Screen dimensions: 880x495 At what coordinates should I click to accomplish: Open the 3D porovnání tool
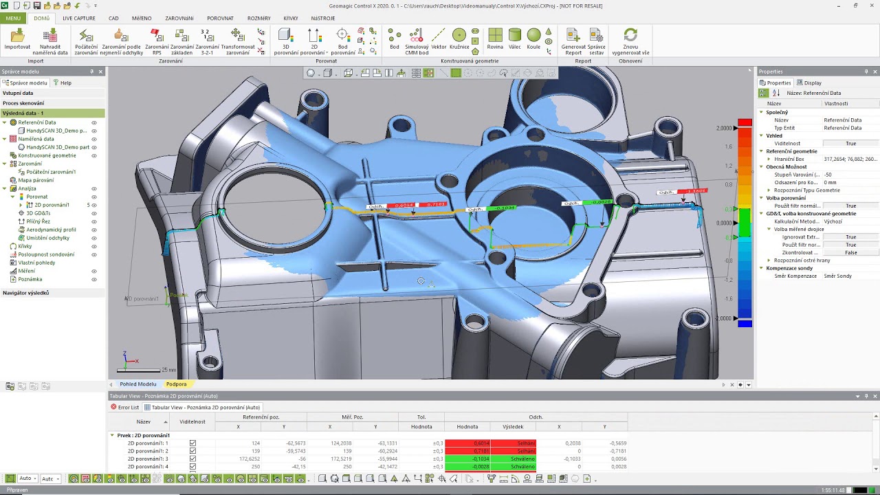[285, 36]
